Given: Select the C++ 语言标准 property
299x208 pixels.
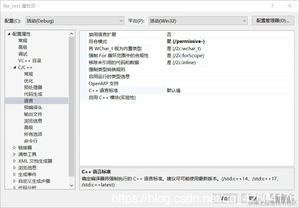Looking at the screenshot, I should click(103, 90).
